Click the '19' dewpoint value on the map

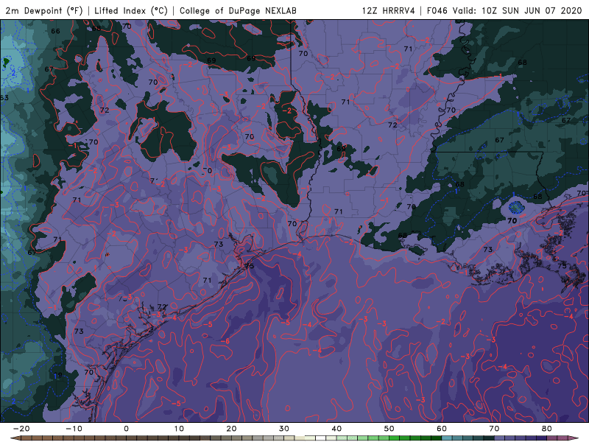click(58, 375)
